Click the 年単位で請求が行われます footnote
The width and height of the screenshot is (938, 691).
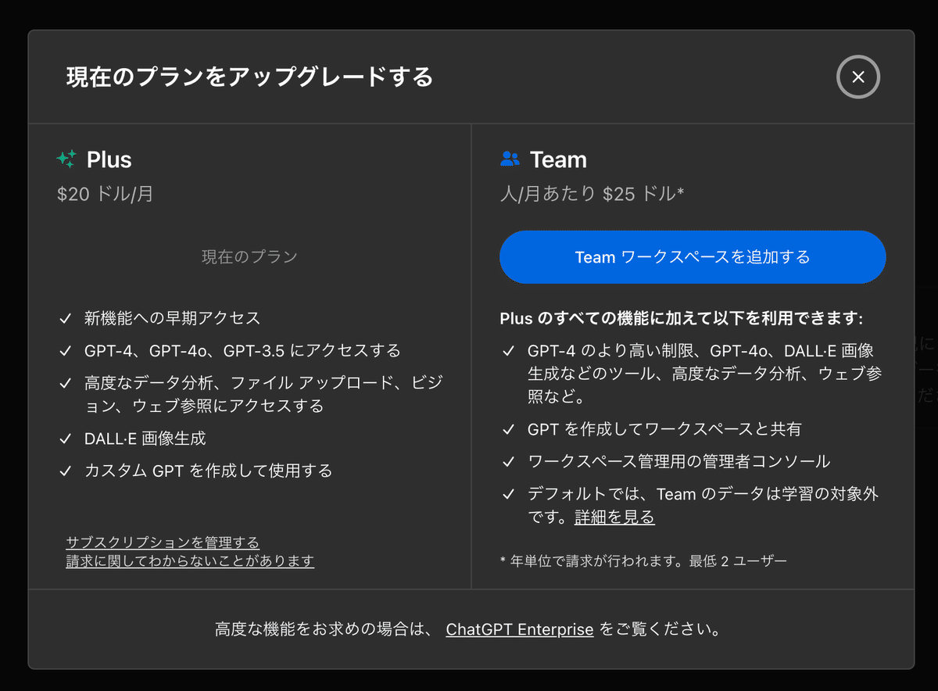click(643, 560)
